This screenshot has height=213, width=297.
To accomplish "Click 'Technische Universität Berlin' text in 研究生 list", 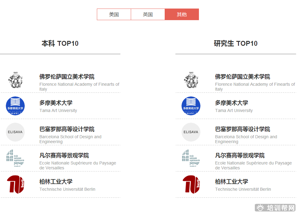I will coord(243,189).
